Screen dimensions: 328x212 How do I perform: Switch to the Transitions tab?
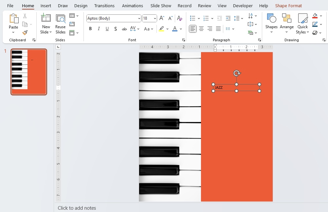pyautogui.click(x=104, y=6)
